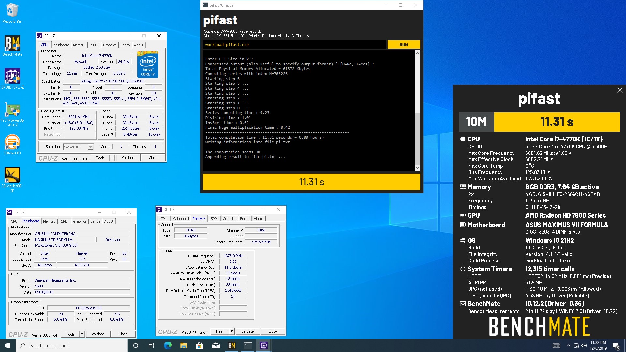Click the 11.31 s result bar in pifast
The height and width of the screenshot is (352, 626).
311,182
